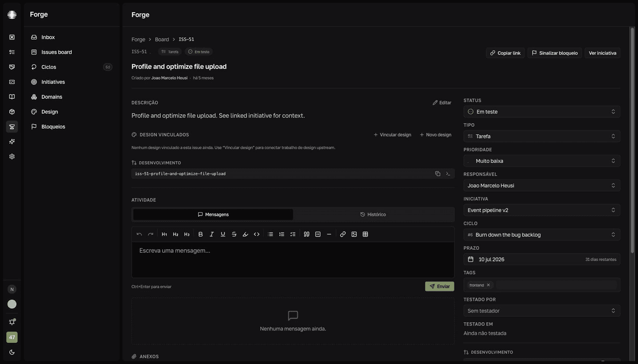Open the book icon in left rail
The width and height of the screenshot is (638, 364).
[12, 97]
